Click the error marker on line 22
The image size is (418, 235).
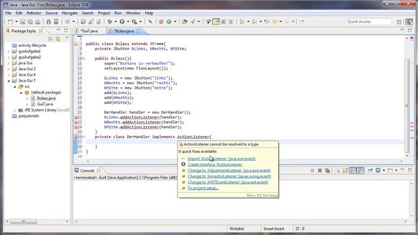76,117
